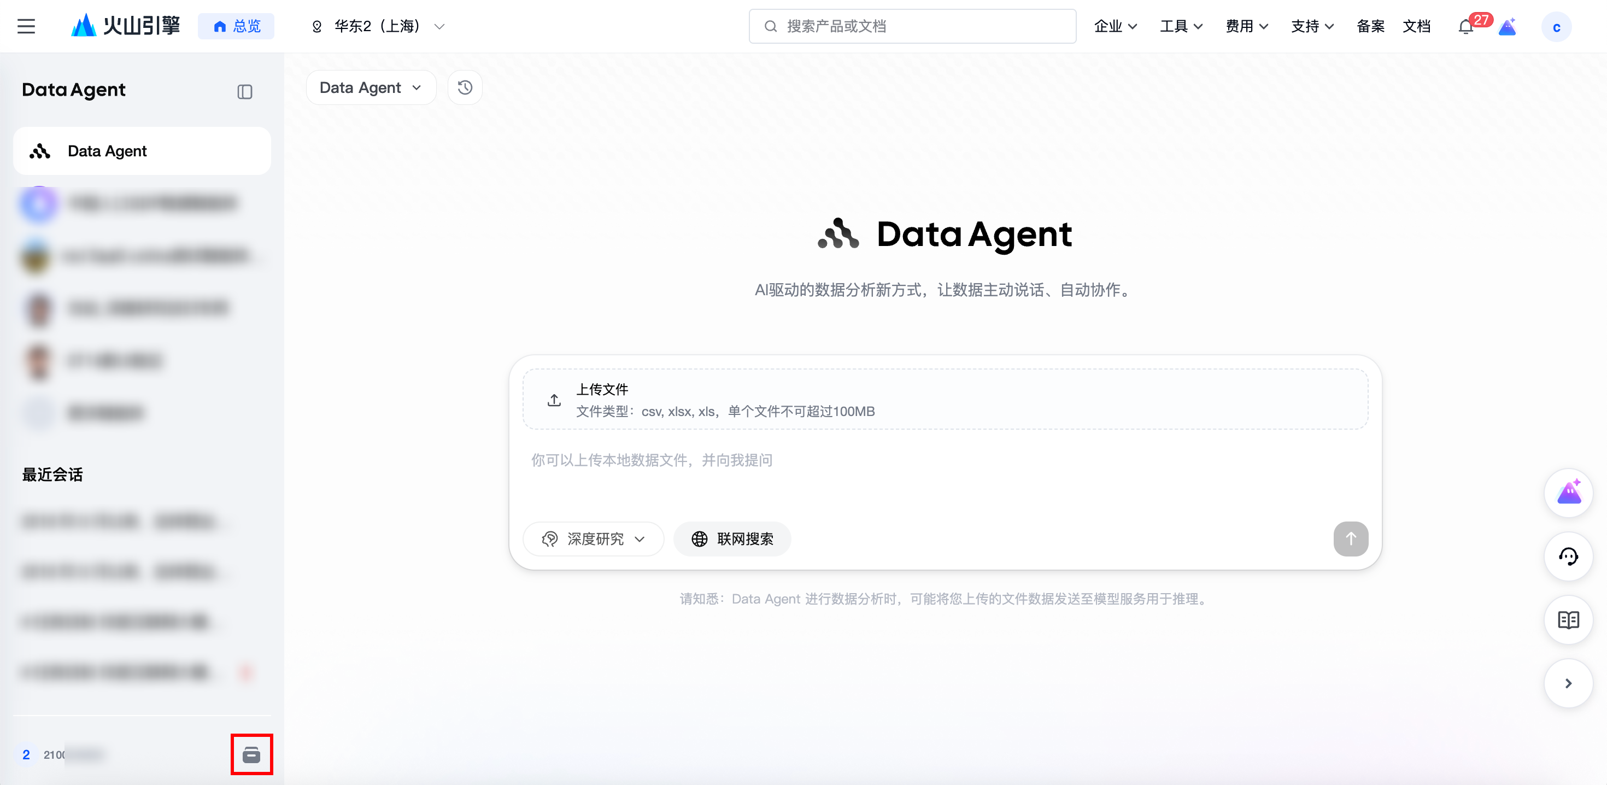Viewport: 1607px width, 785px height.
Task: Expand the Data Agent selector dropdown
Action: [x=371, y=87]
